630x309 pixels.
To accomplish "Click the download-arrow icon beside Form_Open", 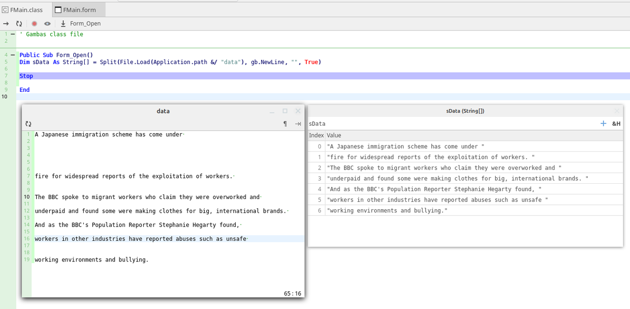I will click(x=63, y=24).
